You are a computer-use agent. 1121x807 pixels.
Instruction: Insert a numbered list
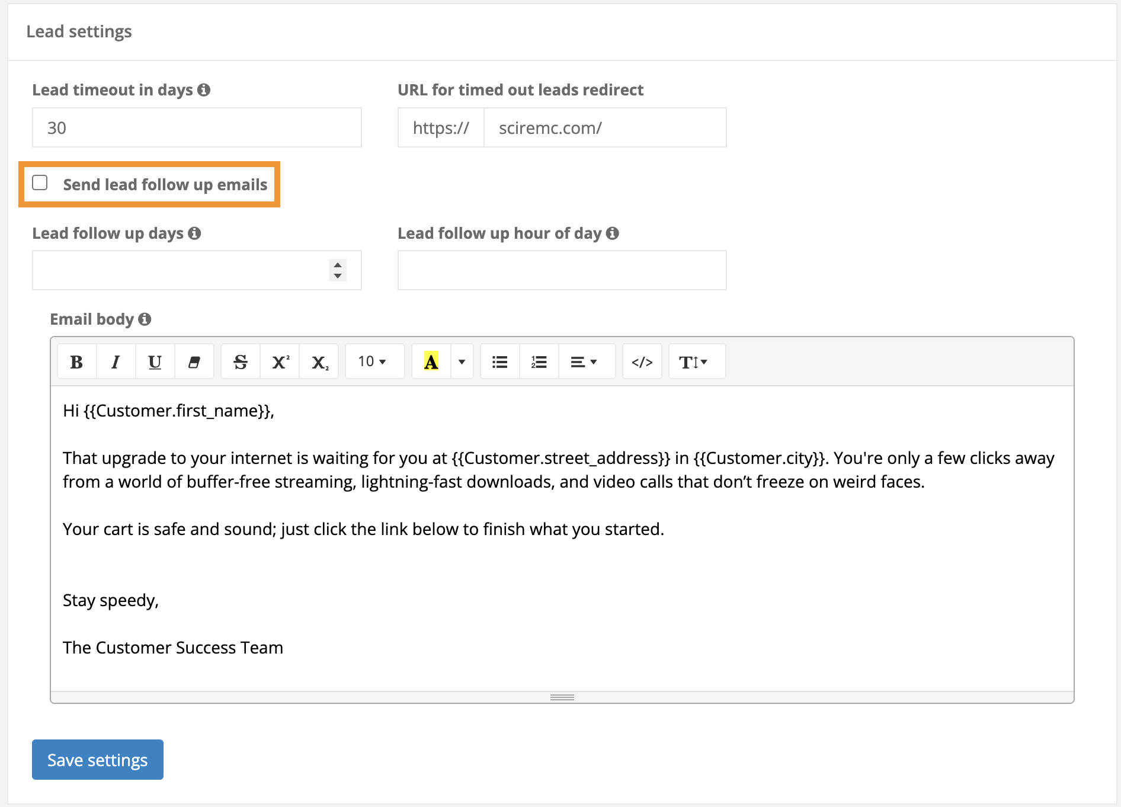pos(538,361)
